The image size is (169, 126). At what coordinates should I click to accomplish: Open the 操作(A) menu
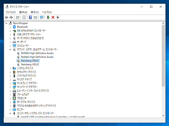coord(23,12)
